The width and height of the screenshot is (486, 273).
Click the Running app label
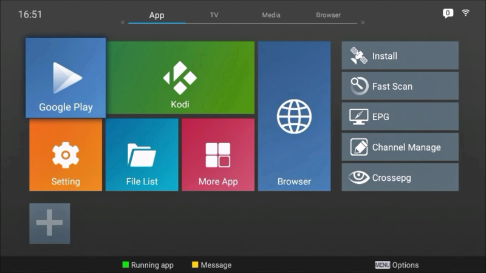152,265
